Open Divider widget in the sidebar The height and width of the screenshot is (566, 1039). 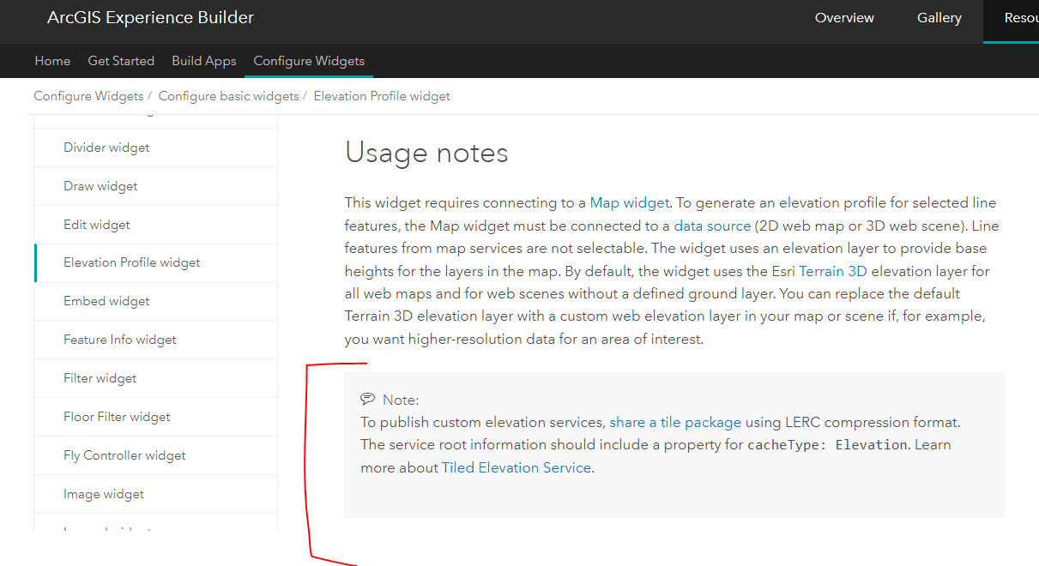click(x=106, y=148)
